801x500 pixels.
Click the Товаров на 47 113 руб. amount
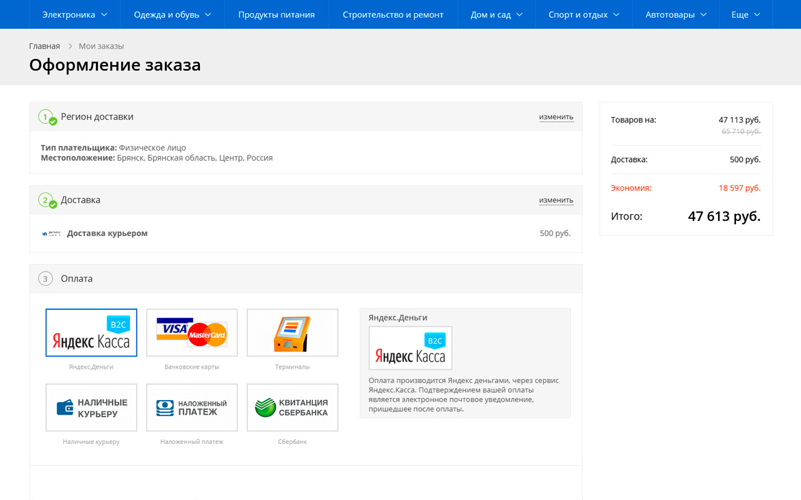click(x=739, y=120)
